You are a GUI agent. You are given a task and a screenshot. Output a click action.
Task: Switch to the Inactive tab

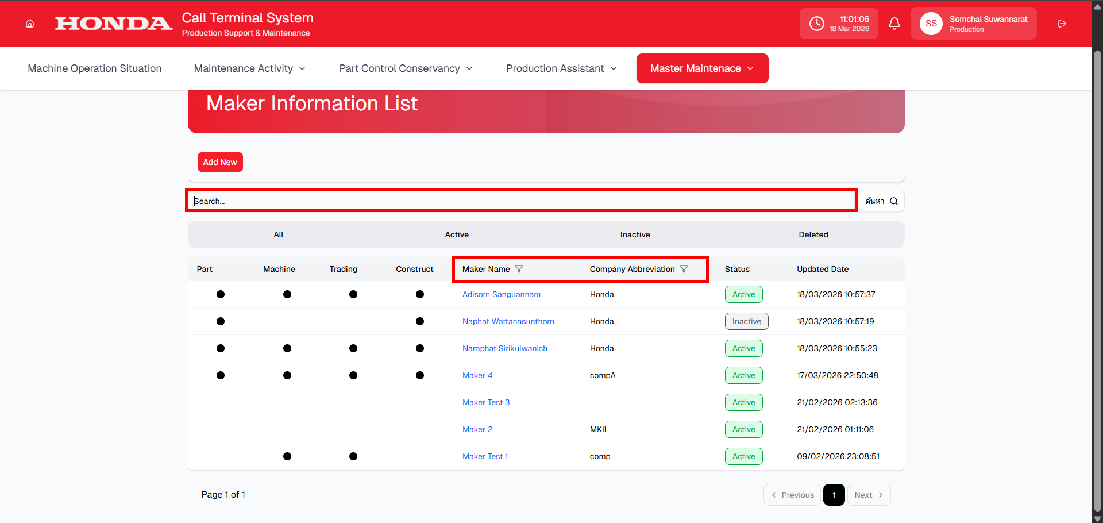pyautogui.click(x=635, y=234)
